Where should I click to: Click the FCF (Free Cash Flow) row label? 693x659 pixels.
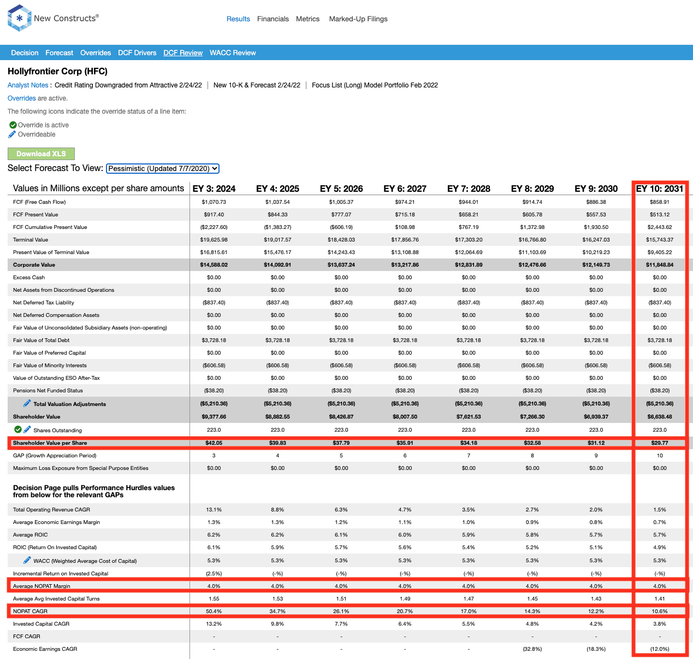coord(39,202)
